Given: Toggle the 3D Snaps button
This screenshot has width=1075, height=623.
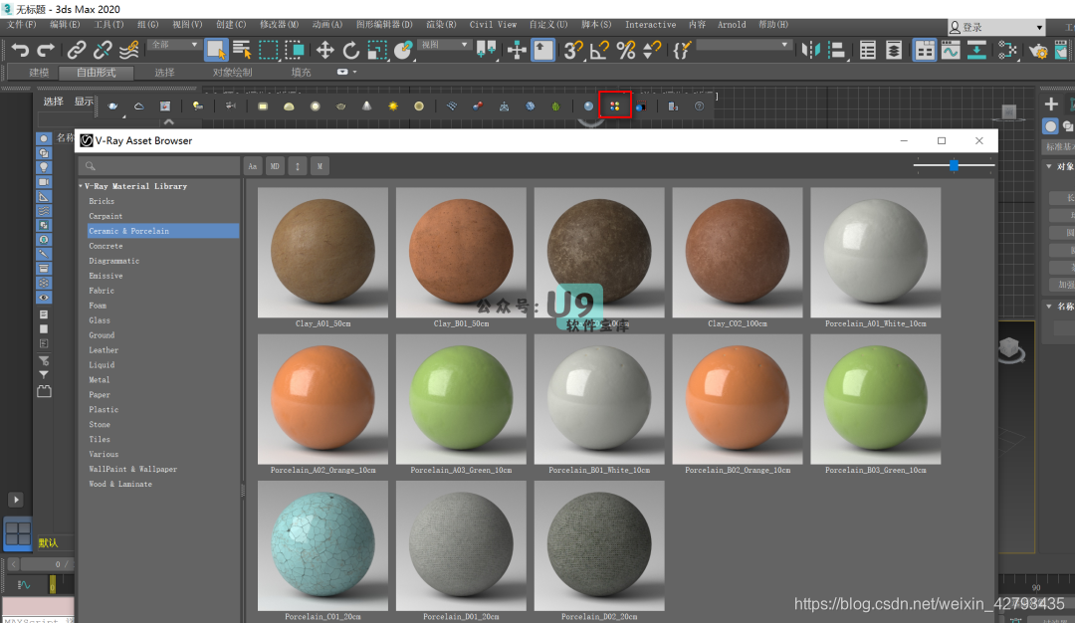Looking at the screenshot, I should point(573,50).
